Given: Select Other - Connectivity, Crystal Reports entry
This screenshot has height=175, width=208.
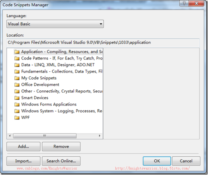Looking at the screenshot, I should 62,91.
